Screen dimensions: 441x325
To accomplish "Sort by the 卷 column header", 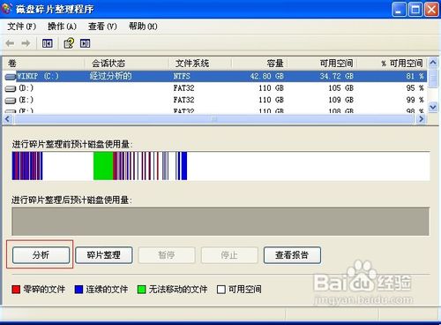I will point(44,63).
